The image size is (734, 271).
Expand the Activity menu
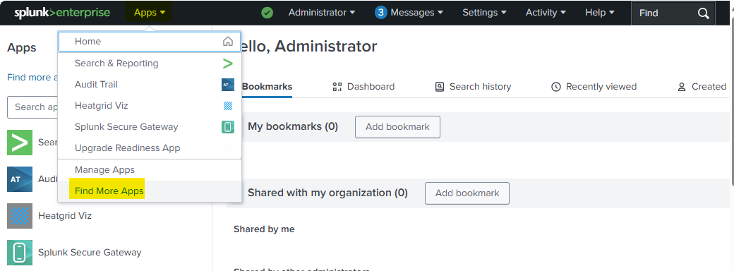point(546,13)
